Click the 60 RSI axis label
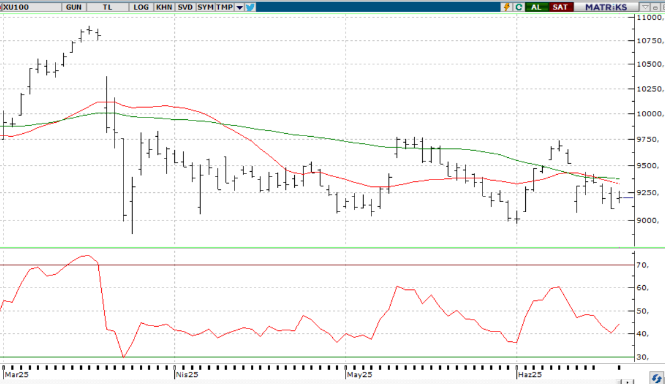 click(643, 288)
